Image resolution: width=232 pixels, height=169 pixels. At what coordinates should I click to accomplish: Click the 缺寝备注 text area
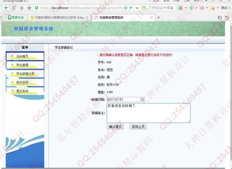coord(149,113)
